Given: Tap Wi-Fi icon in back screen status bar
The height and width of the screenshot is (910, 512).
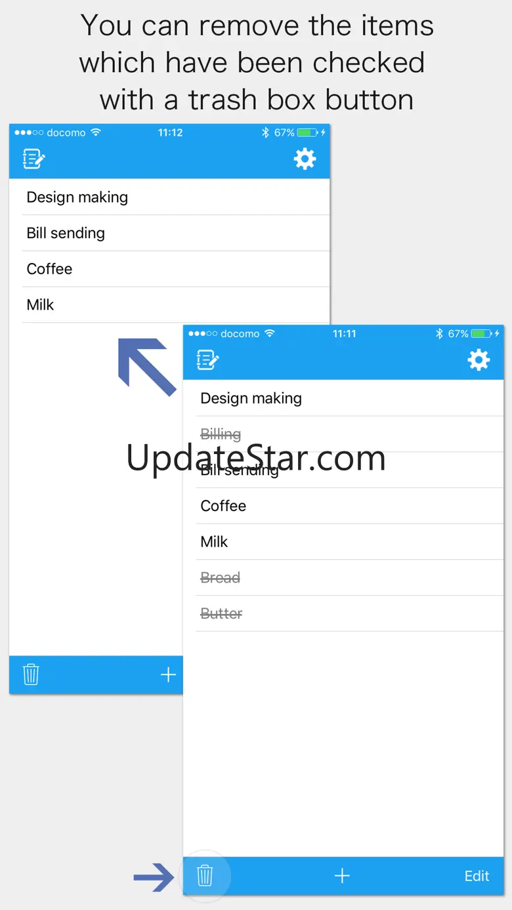Looking at the screenshot, I should point(96,133).
